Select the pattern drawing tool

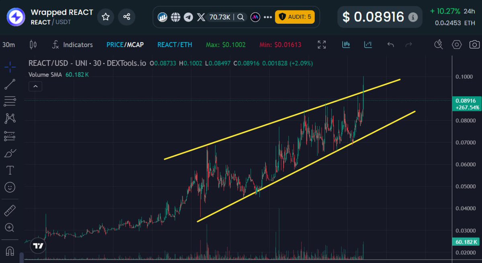point(10,118)
